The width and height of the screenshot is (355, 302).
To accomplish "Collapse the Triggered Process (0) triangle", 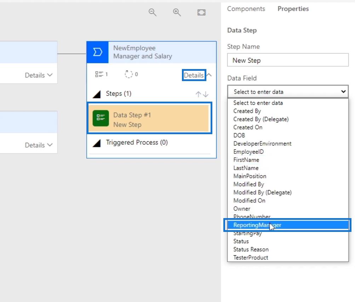I will point(97,143).
